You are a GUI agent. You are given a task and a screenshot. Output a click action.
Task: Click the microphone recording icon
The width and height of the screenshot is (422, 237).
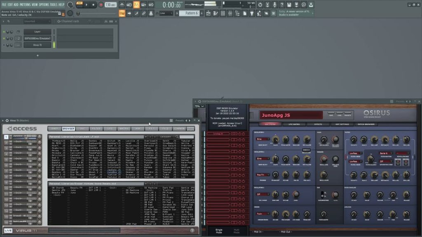pyautogui.click(x=274, y=5)
